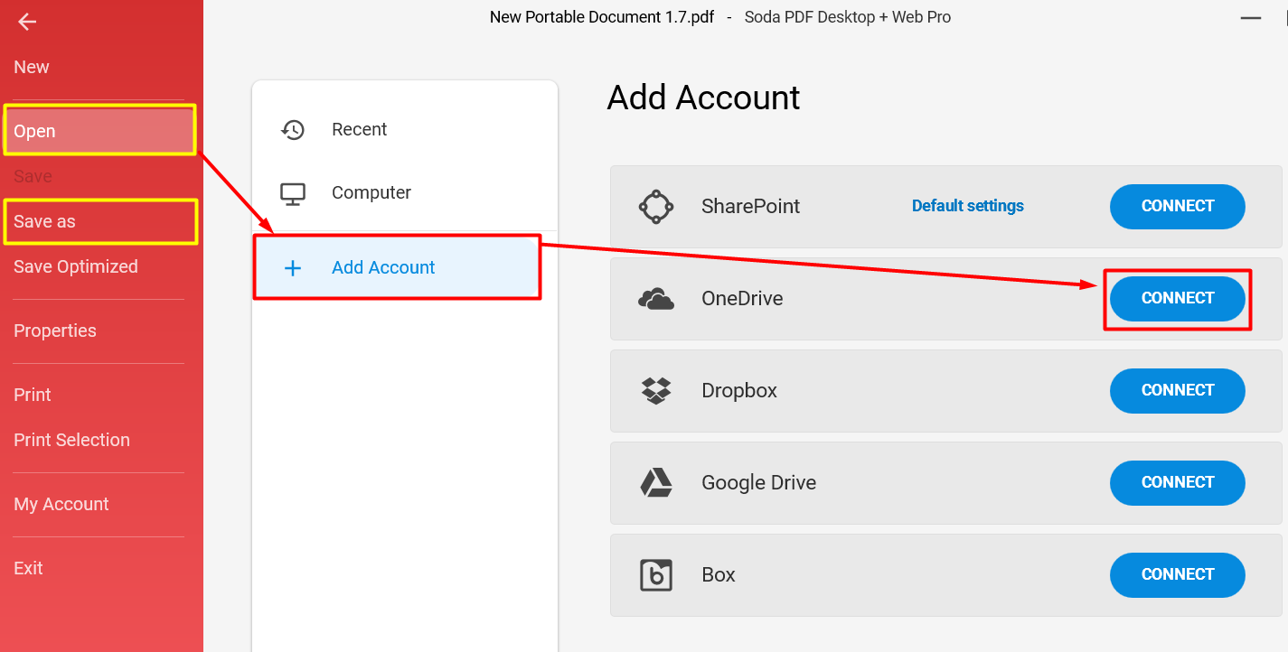
Task: Click the Google Drive service name
Action: point(759,483)
